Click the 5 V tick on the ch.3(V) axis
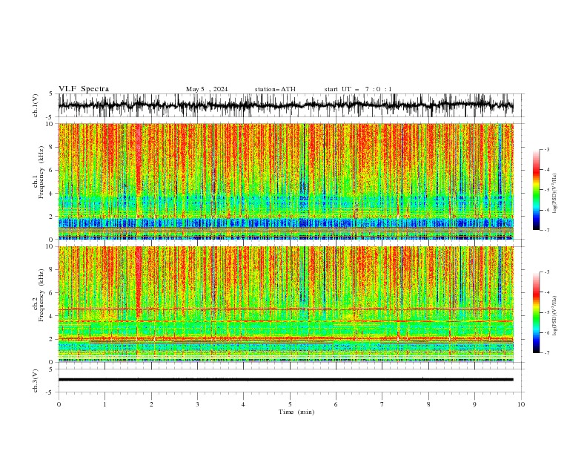Screen dimensions: 587x454 click(51, 369)
